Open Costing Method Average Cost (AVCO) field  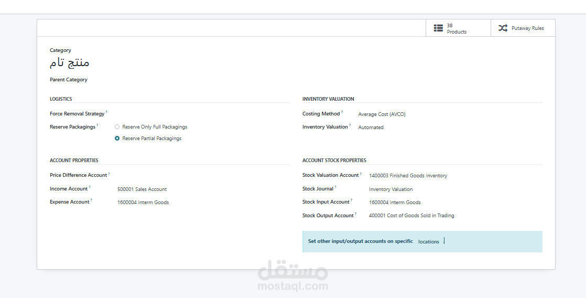pos(382,114)
